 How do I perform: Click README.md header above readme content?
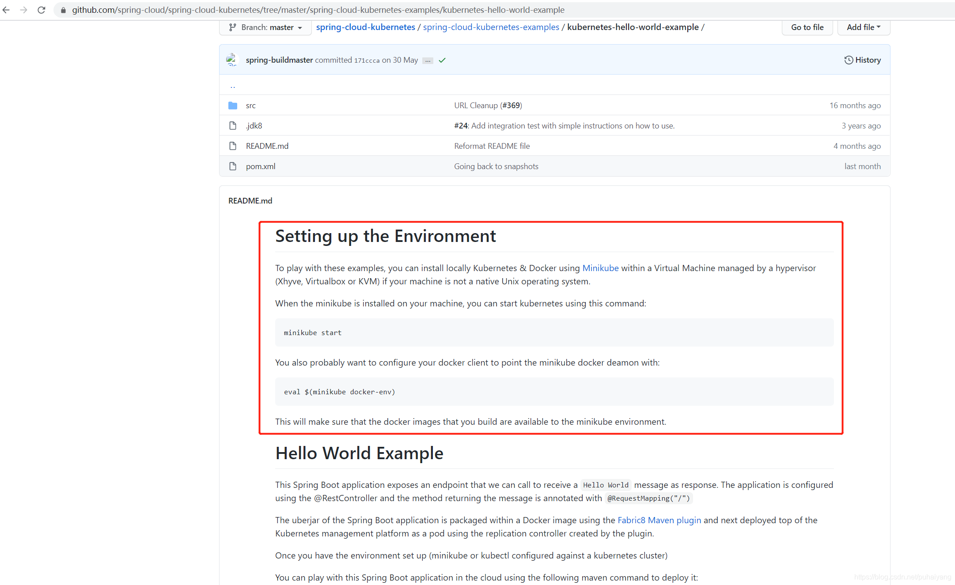tap(250, 201)
